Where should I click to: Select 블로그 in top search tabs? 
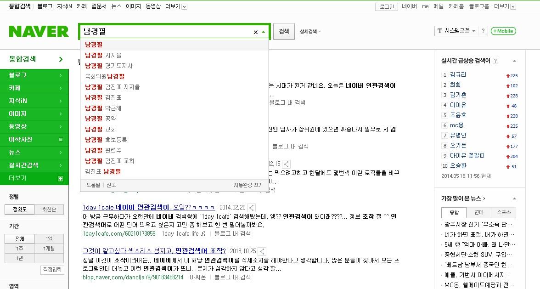[45, 6]
